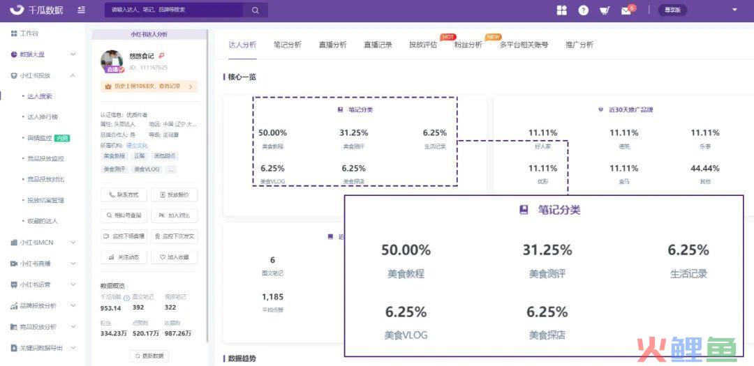
Task: Open the affiliated agency link
Action: 137,146
